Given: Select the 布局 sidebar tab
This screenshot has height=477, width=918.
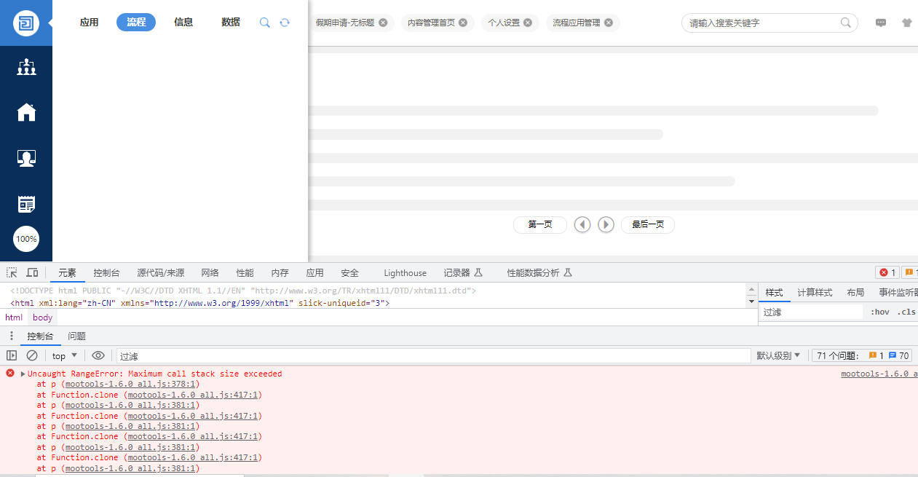Looking at the screenshot, I should coord(855,292).
